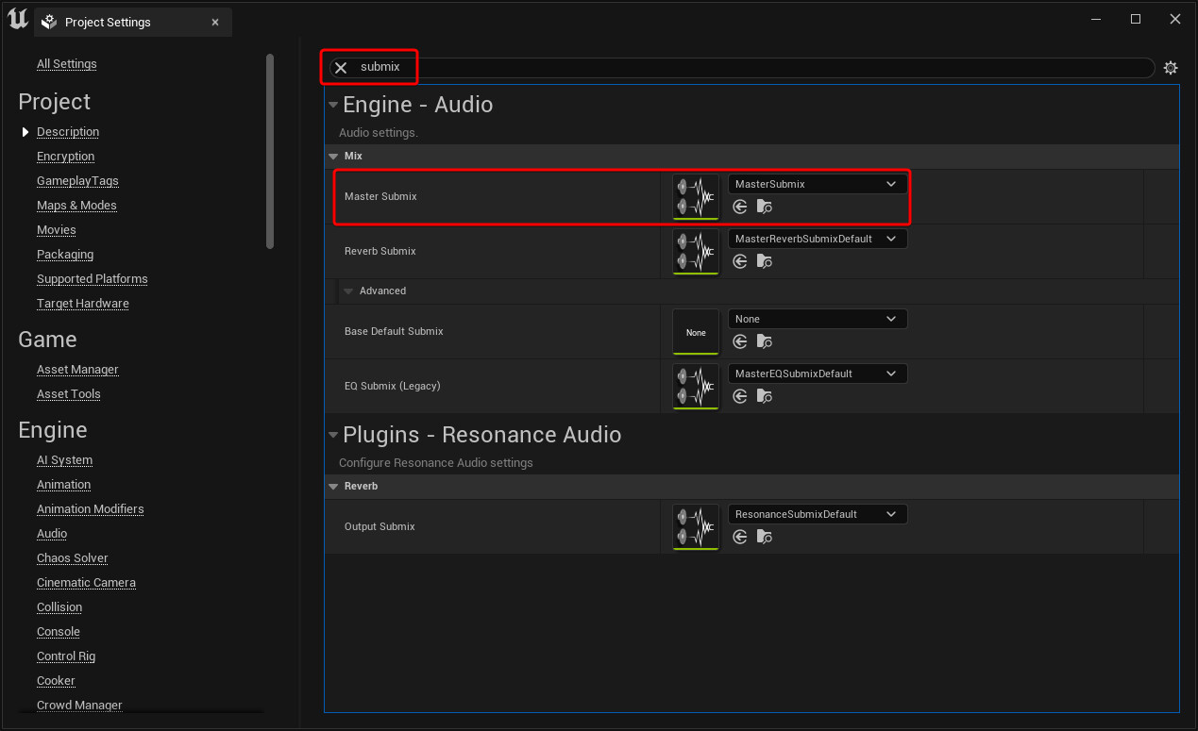Screen dimensions: 1198x731
Task: Open the settings view options gear
Action: pyautogui.click(x=1171, y=67)
